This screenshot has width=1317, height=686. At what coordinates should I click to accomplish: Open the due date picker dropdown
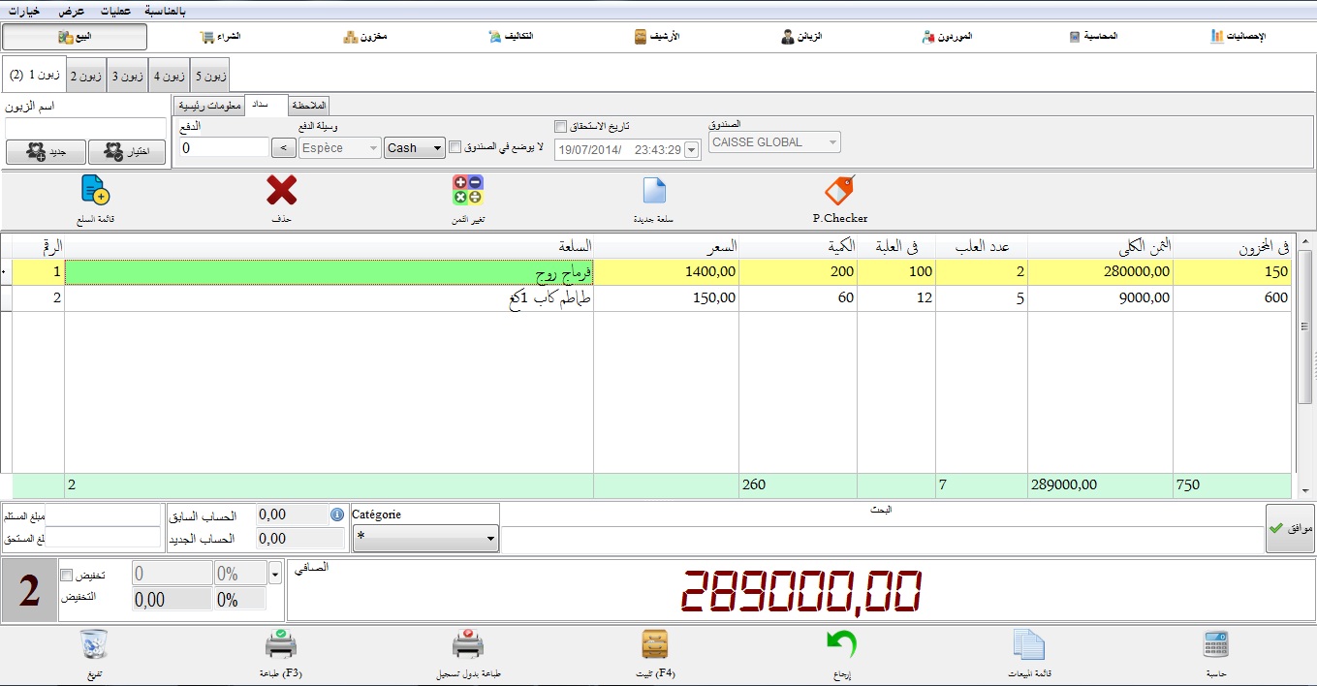click(x=691, y=150)
